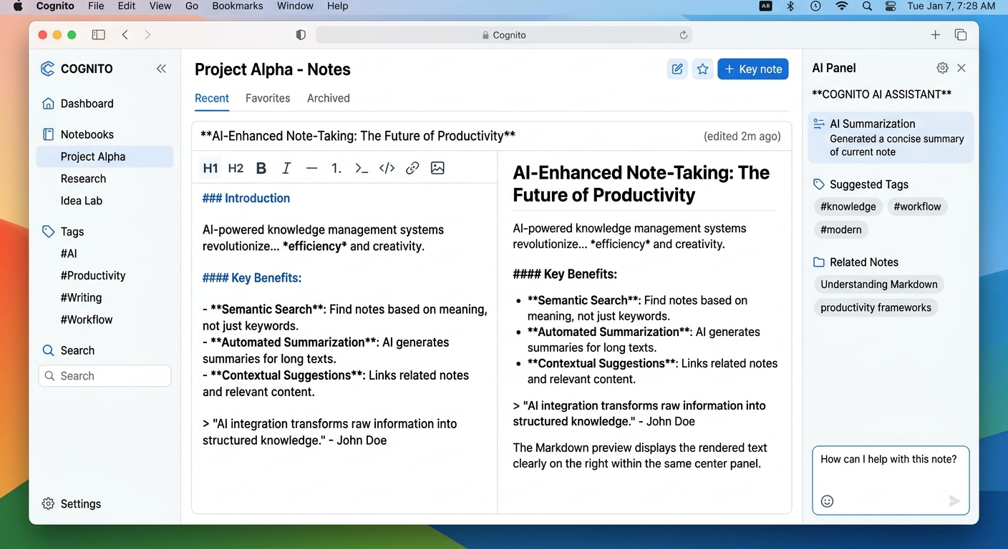Apply H1 heading style

pyautogui.click(x=210, y=169)
